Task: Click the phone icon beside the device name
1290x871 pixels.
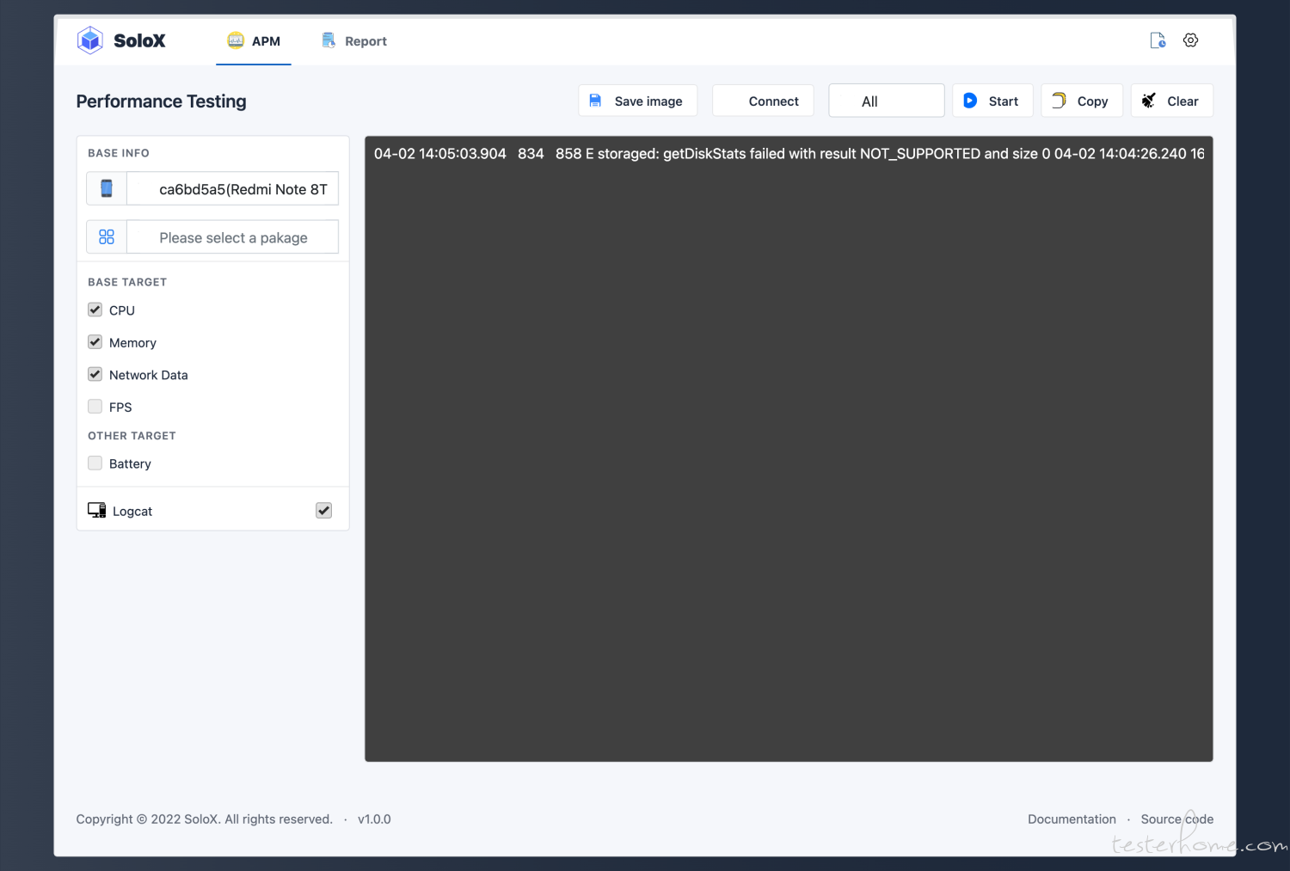Action: (106, 188)
